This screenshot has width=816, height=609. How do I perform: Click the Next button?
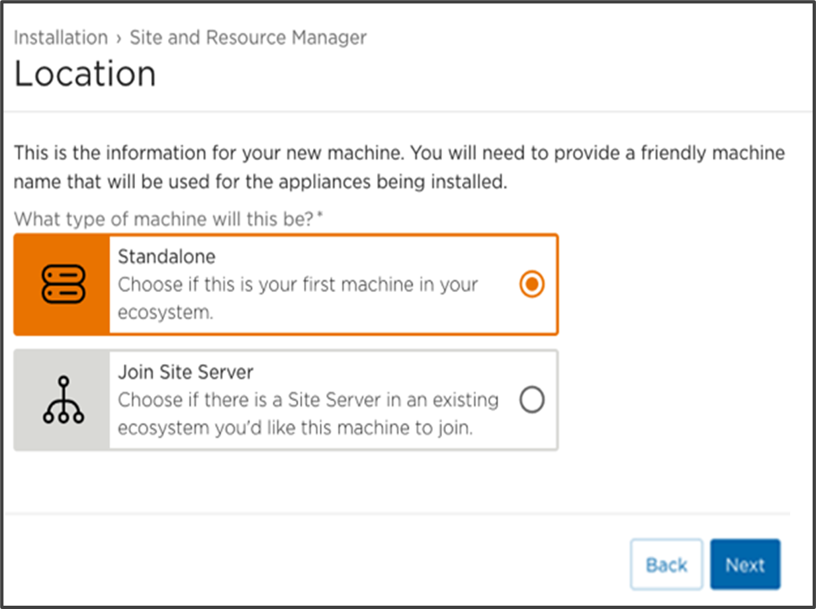click(x=745, y=564)
